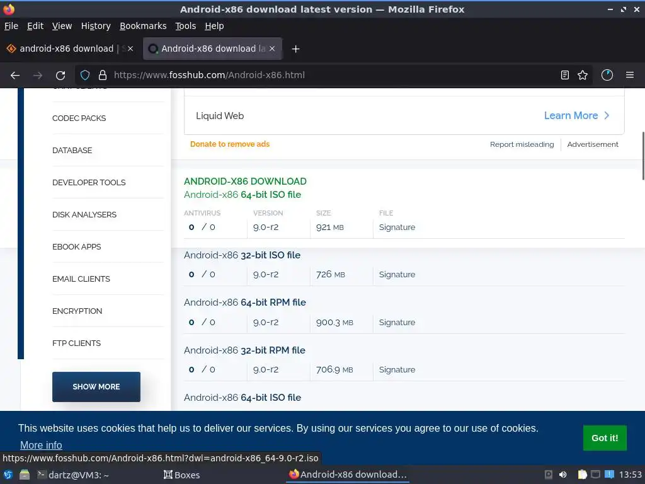The image size is (645, 484).
Task: Close the 'android-x86 download' search tab
Action: [x=130, y=49]
